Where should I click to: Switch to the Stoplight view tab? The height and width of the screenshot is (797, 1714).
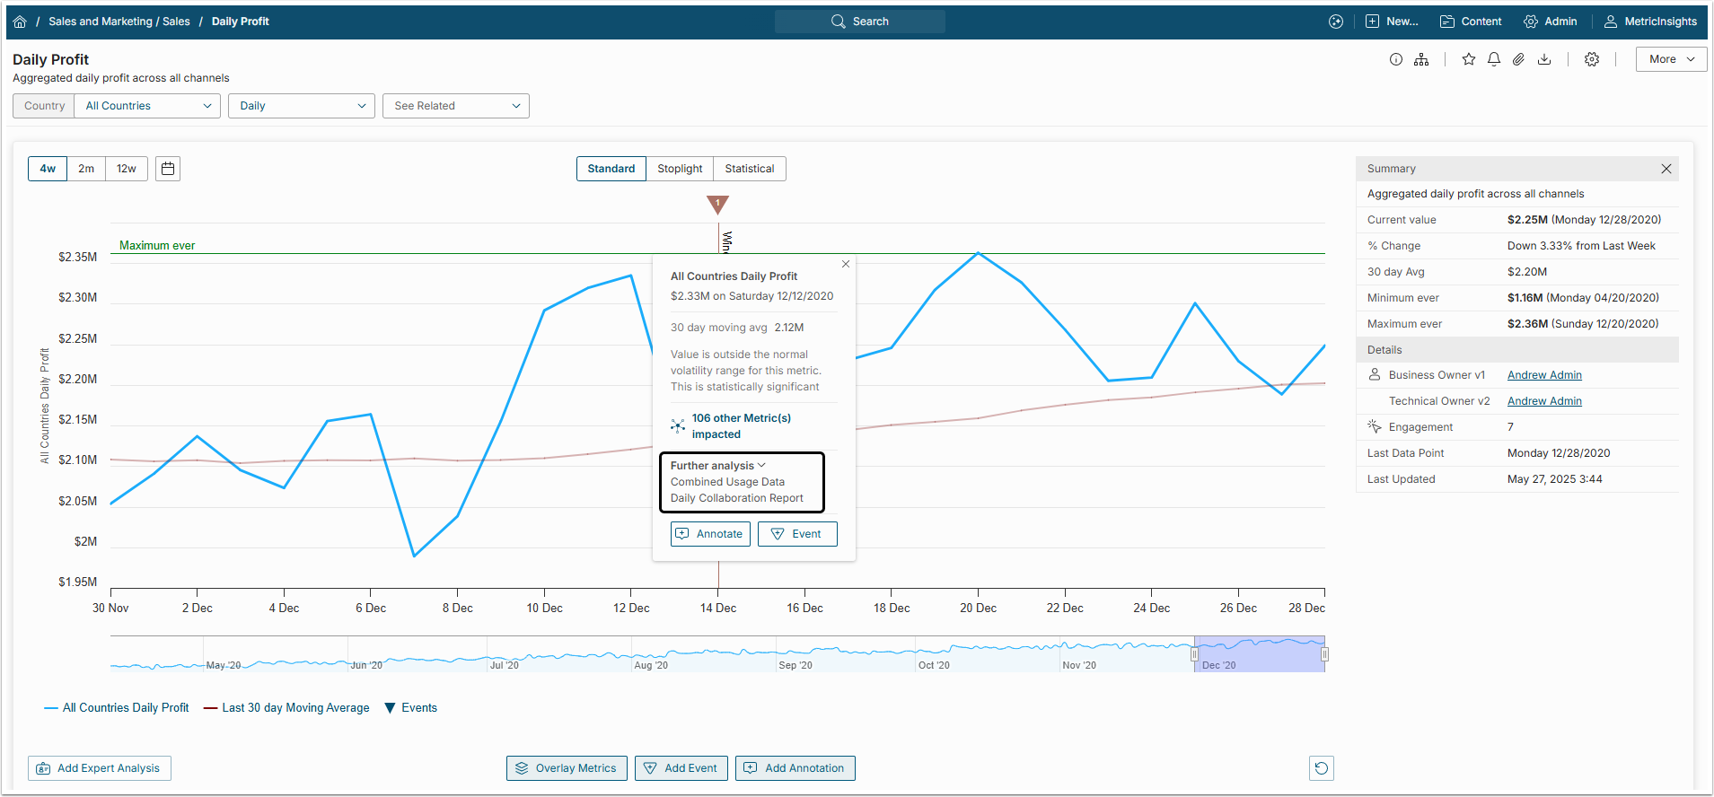[680, 169]
